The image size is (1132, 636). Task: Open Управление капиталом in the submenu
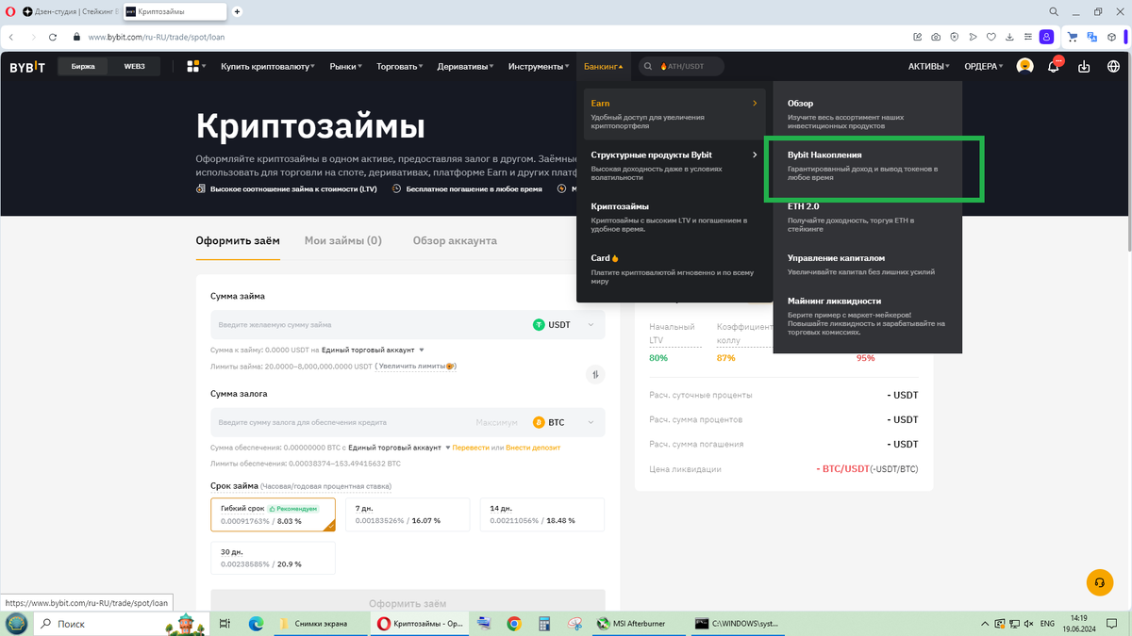pos(866,264)
